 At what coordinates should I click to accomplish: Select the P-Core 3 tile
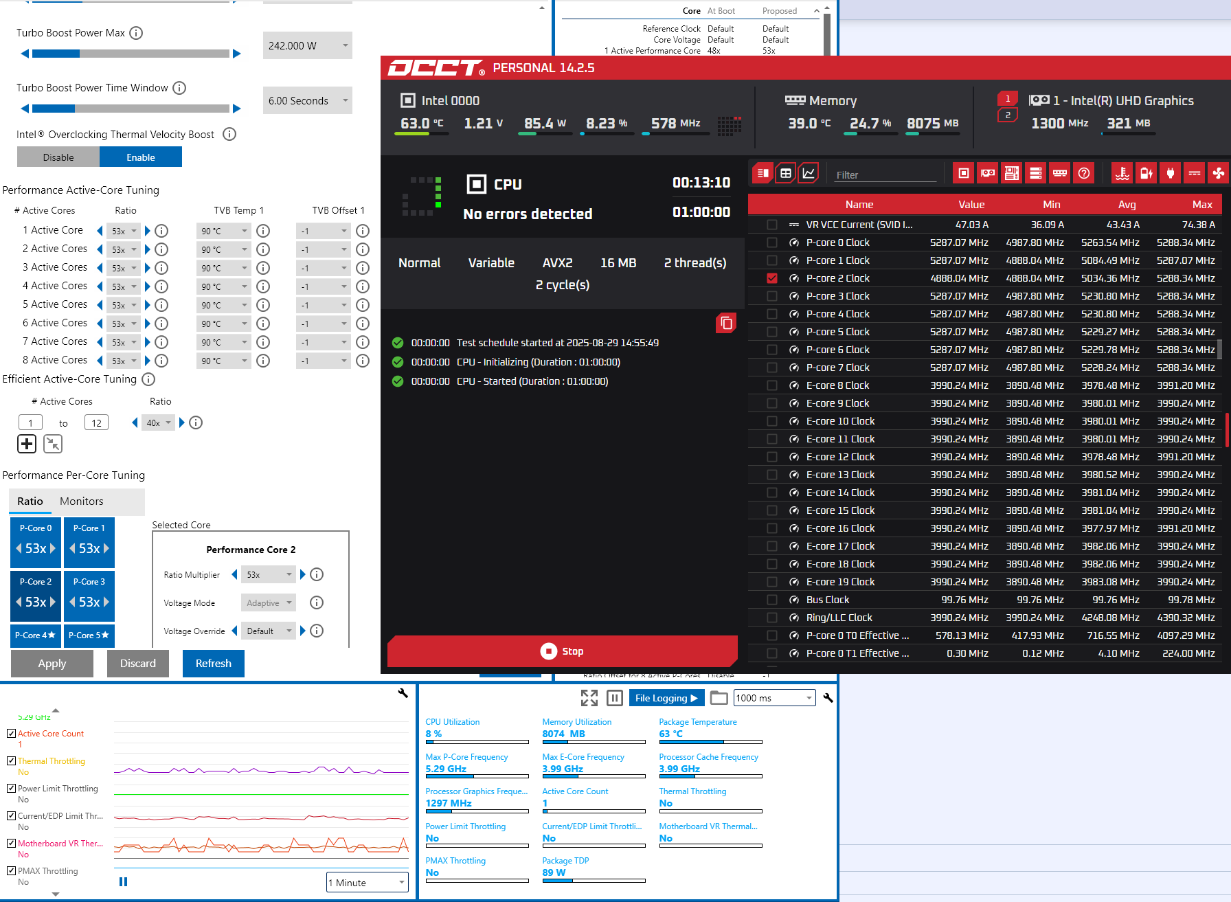point(89,596)
